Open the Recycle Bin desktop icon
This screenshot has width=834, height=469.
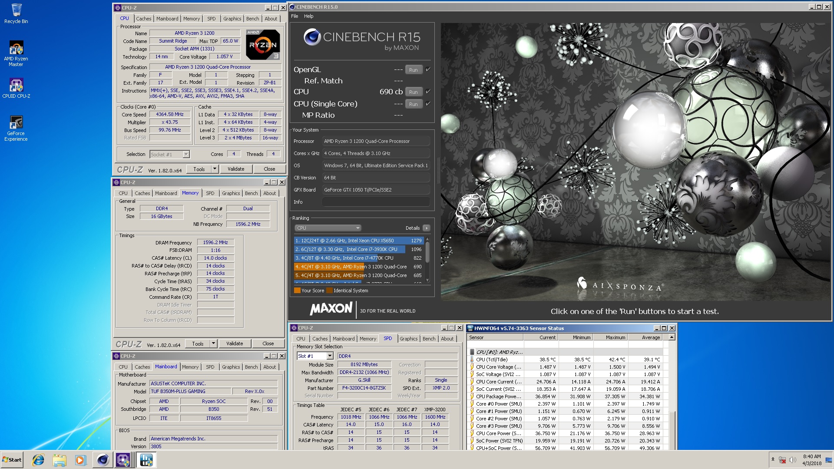point(16,13)
